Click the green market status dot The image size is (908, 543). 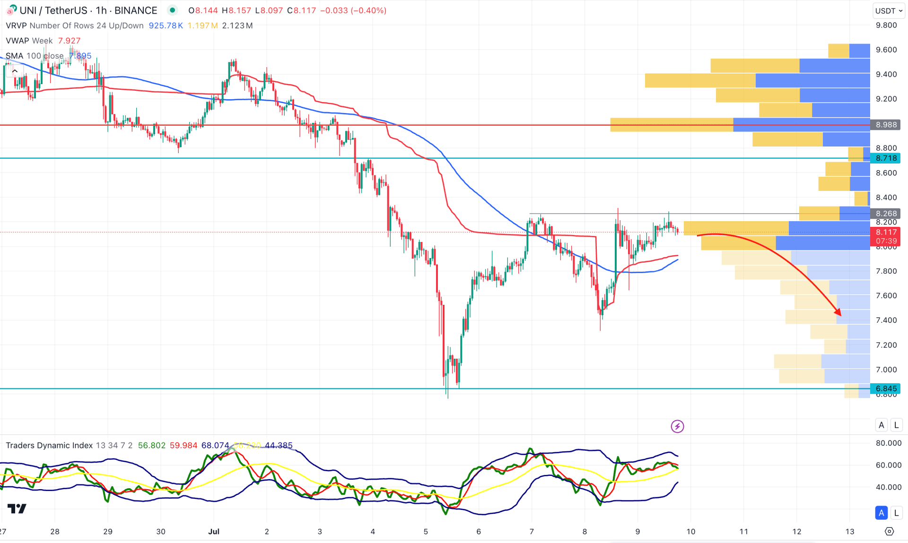point(173,10)
